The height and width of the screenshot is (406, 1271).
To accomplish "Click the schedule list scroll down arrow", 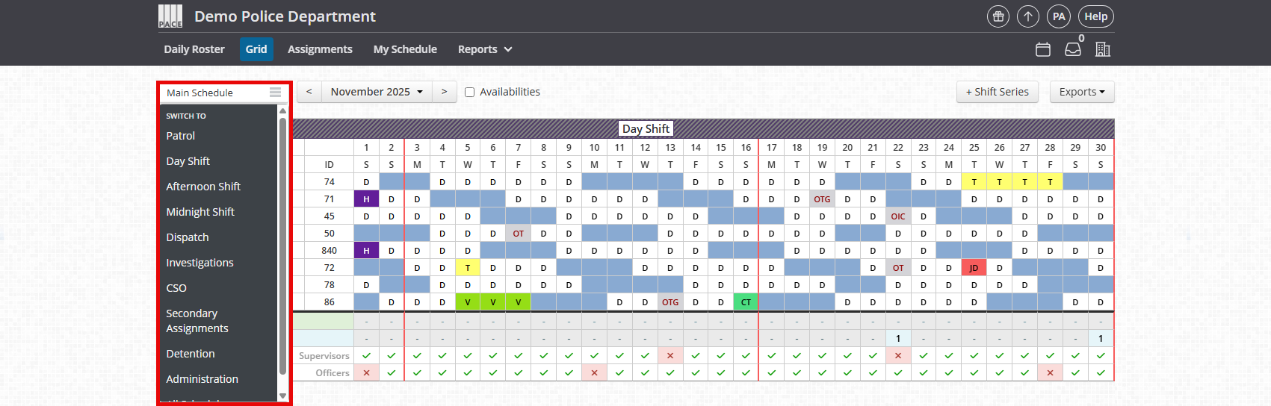I will [282, 396].
